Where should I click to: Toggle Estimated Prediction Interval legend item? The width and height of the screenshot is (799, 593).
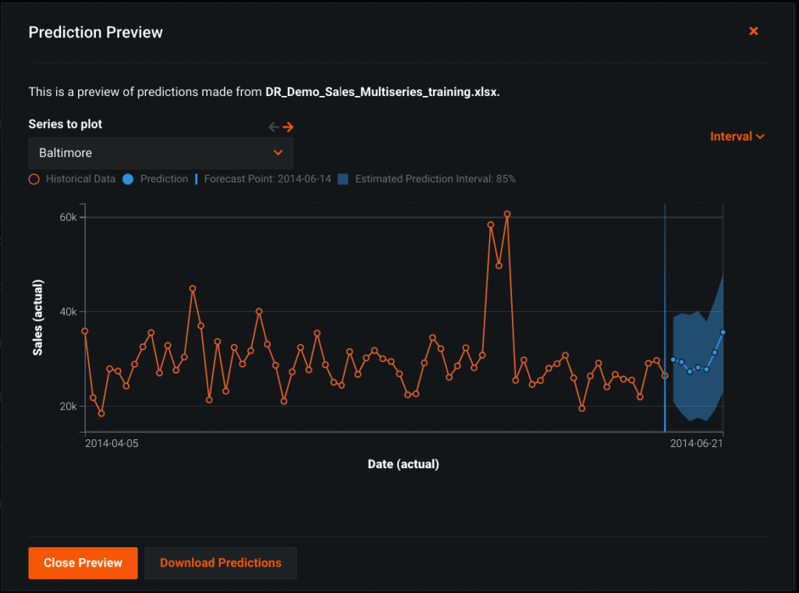427,179
